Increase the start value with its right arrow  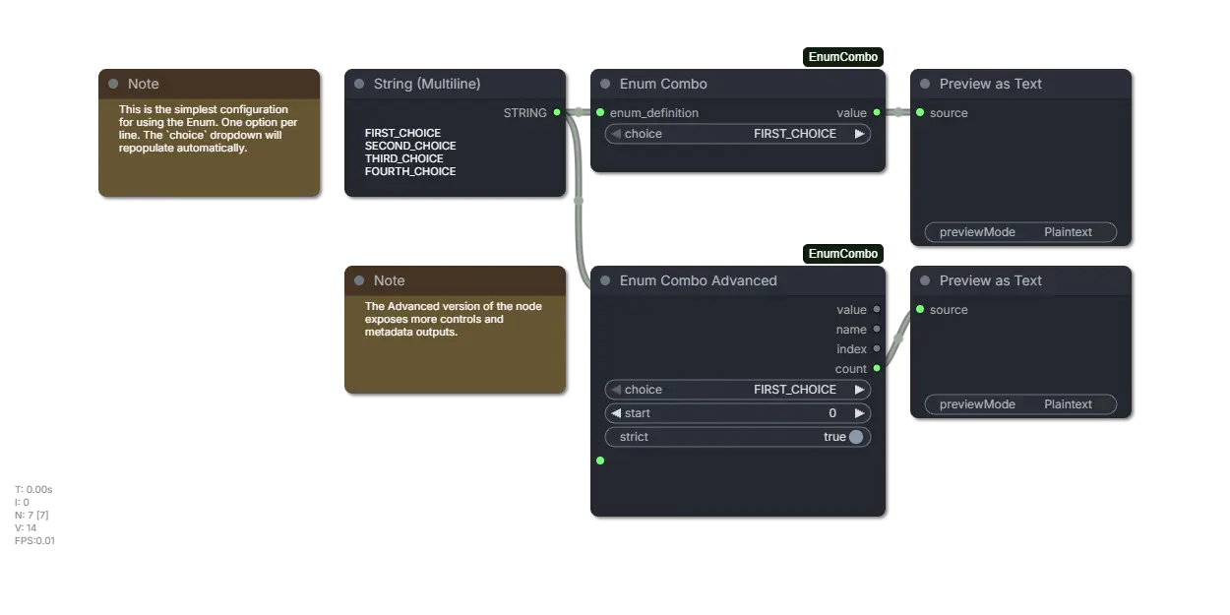coord(859,413)
